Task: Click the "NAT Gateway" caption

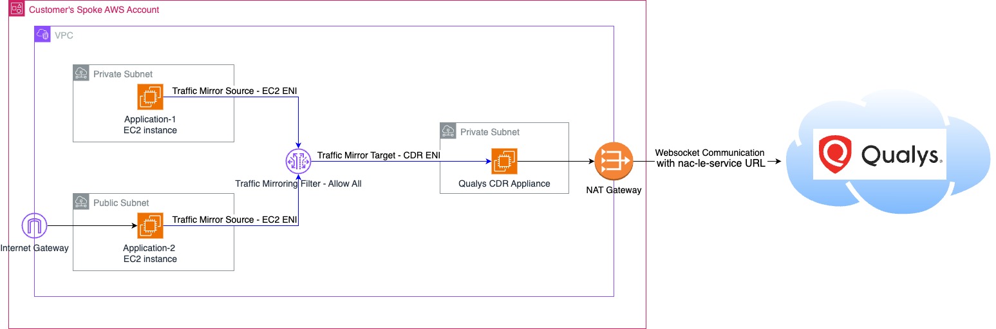Action: click(x=614, y=190)
